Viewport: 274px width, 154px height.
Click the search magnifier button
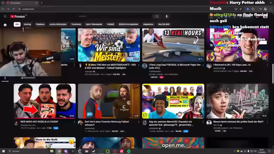click(x=157, y=16)
